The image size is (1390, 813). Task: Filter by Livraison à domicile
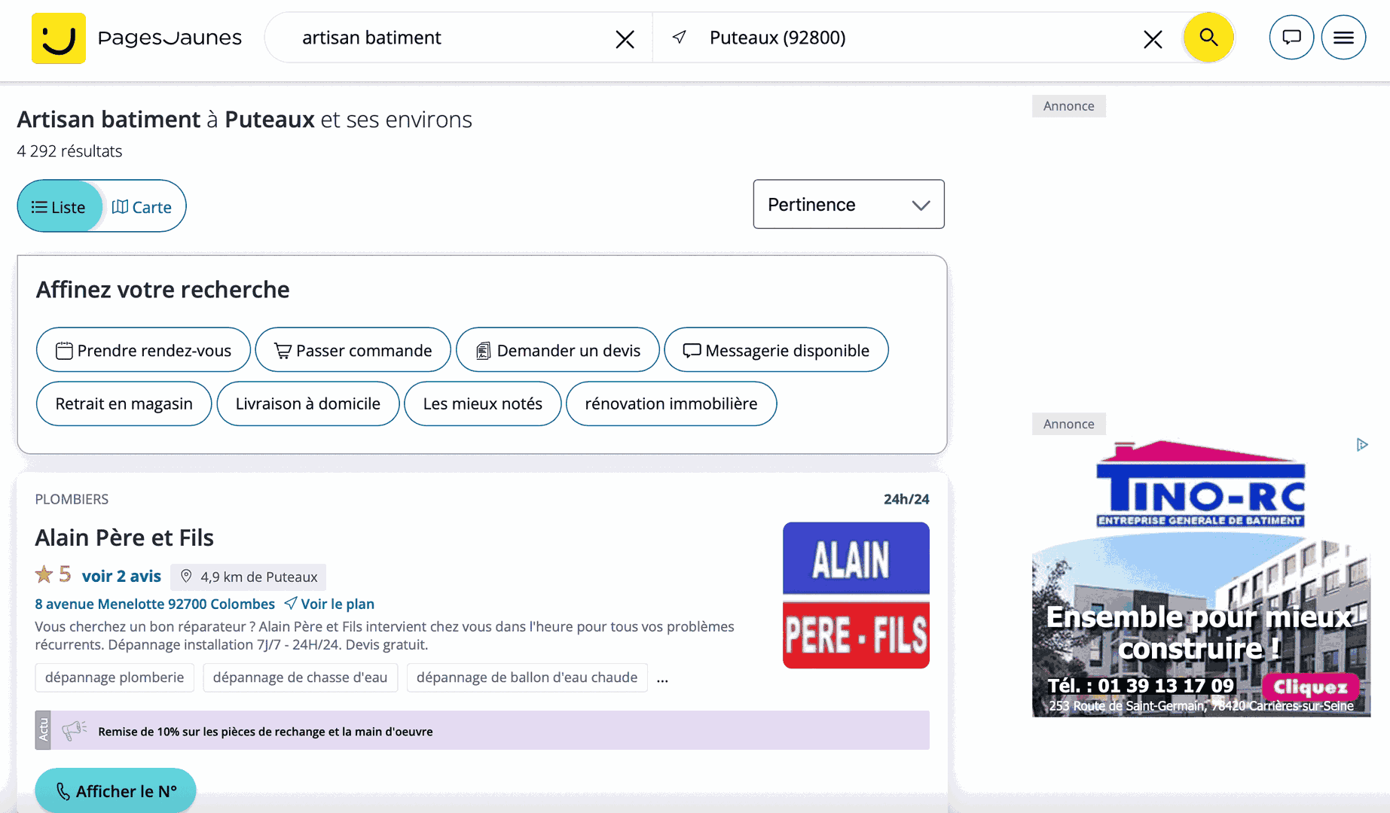click(307, 403)
